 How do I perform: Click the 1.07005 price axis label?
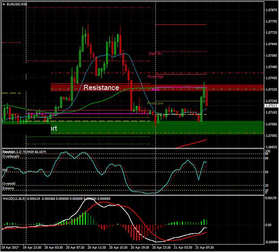pos(271,136)
